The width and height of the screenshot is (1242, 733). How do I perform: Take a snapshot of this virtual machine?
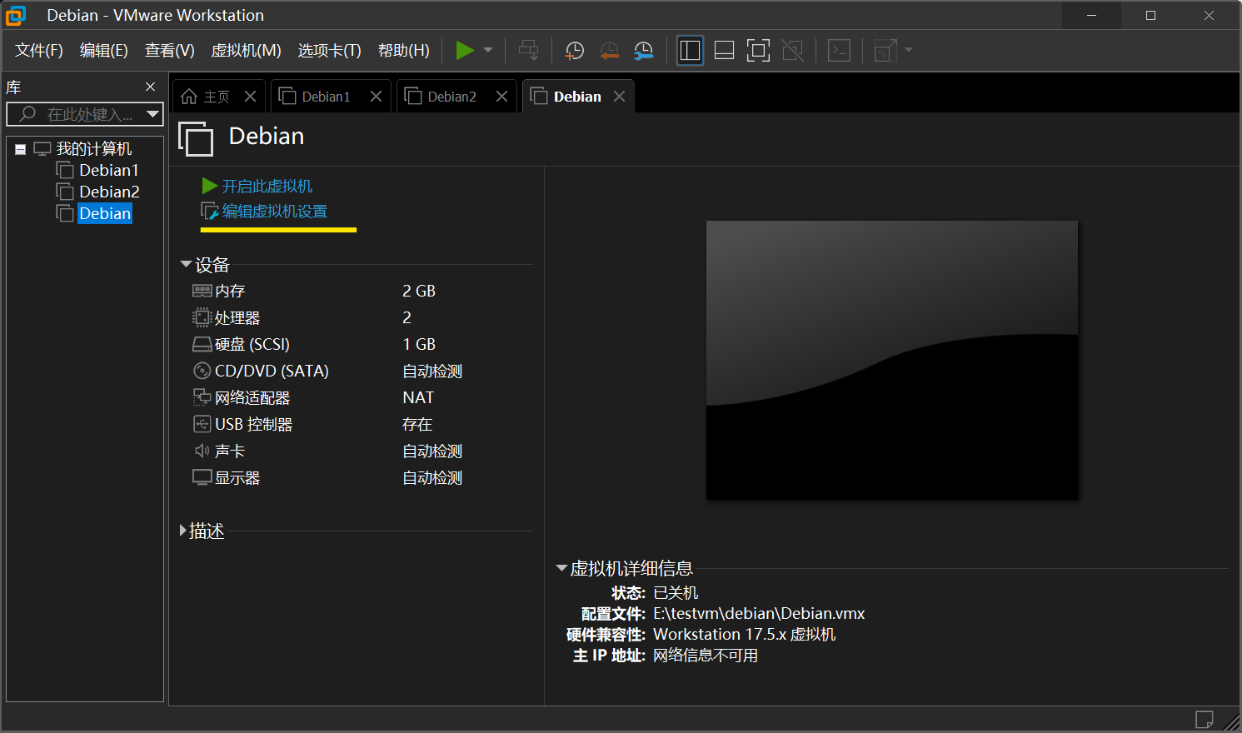pos(574,51)
